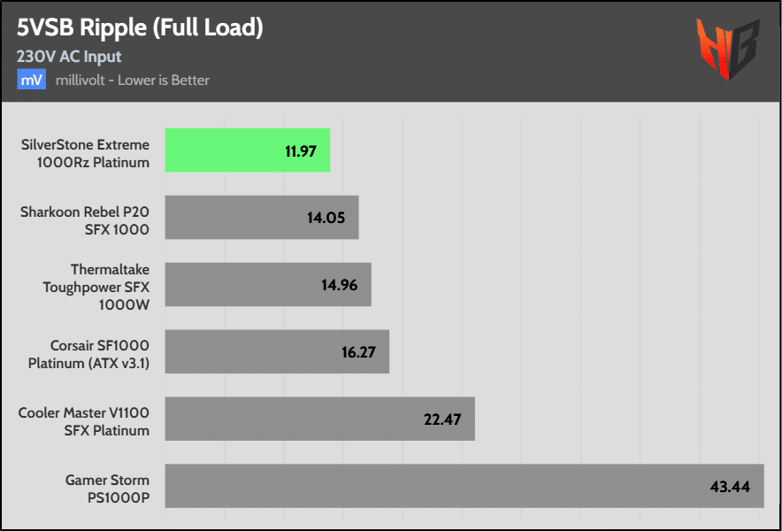
Task: Click the 11.97 value text
Action: (x=301, y=151)
